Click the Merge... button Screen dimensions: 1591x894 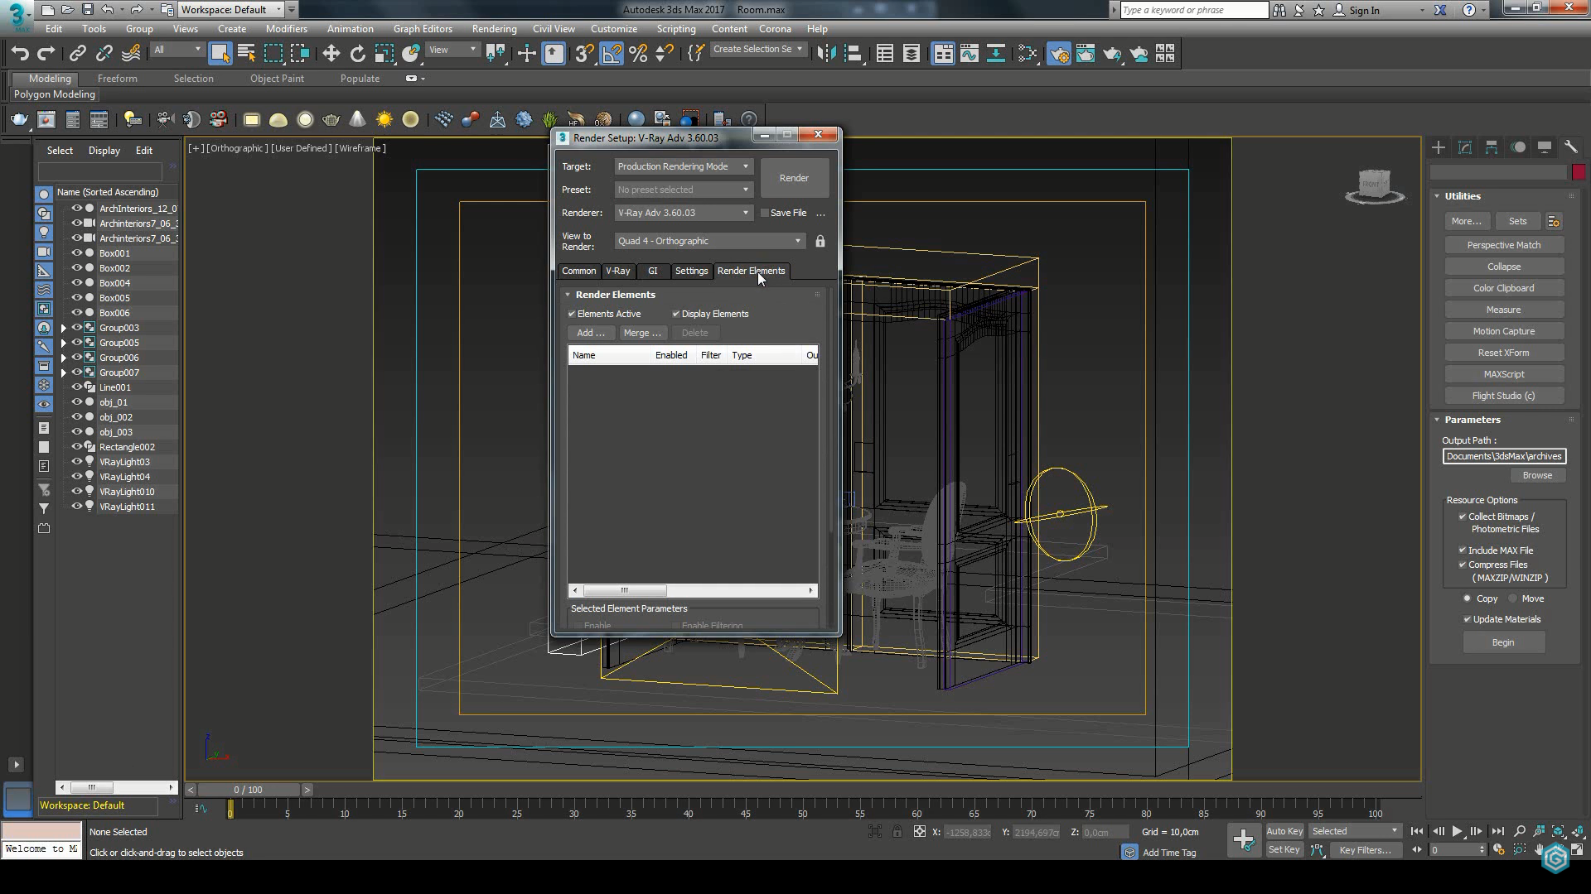(642, 333)
